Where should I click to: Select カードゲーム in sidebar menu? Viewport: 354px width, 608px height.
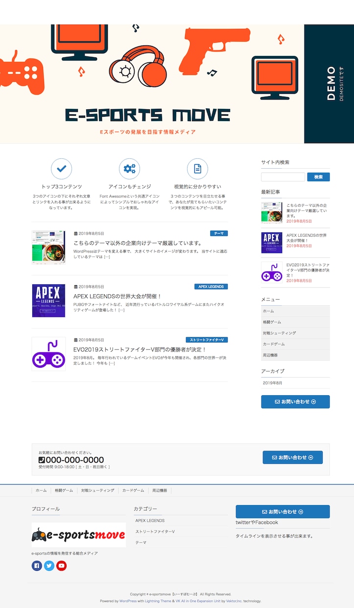click(x=295, y=344)
